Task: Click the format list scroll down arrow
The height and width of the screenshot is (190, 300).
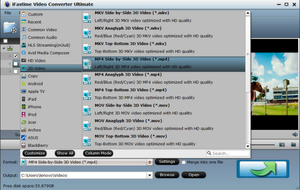Action: [x=248, y=146]
